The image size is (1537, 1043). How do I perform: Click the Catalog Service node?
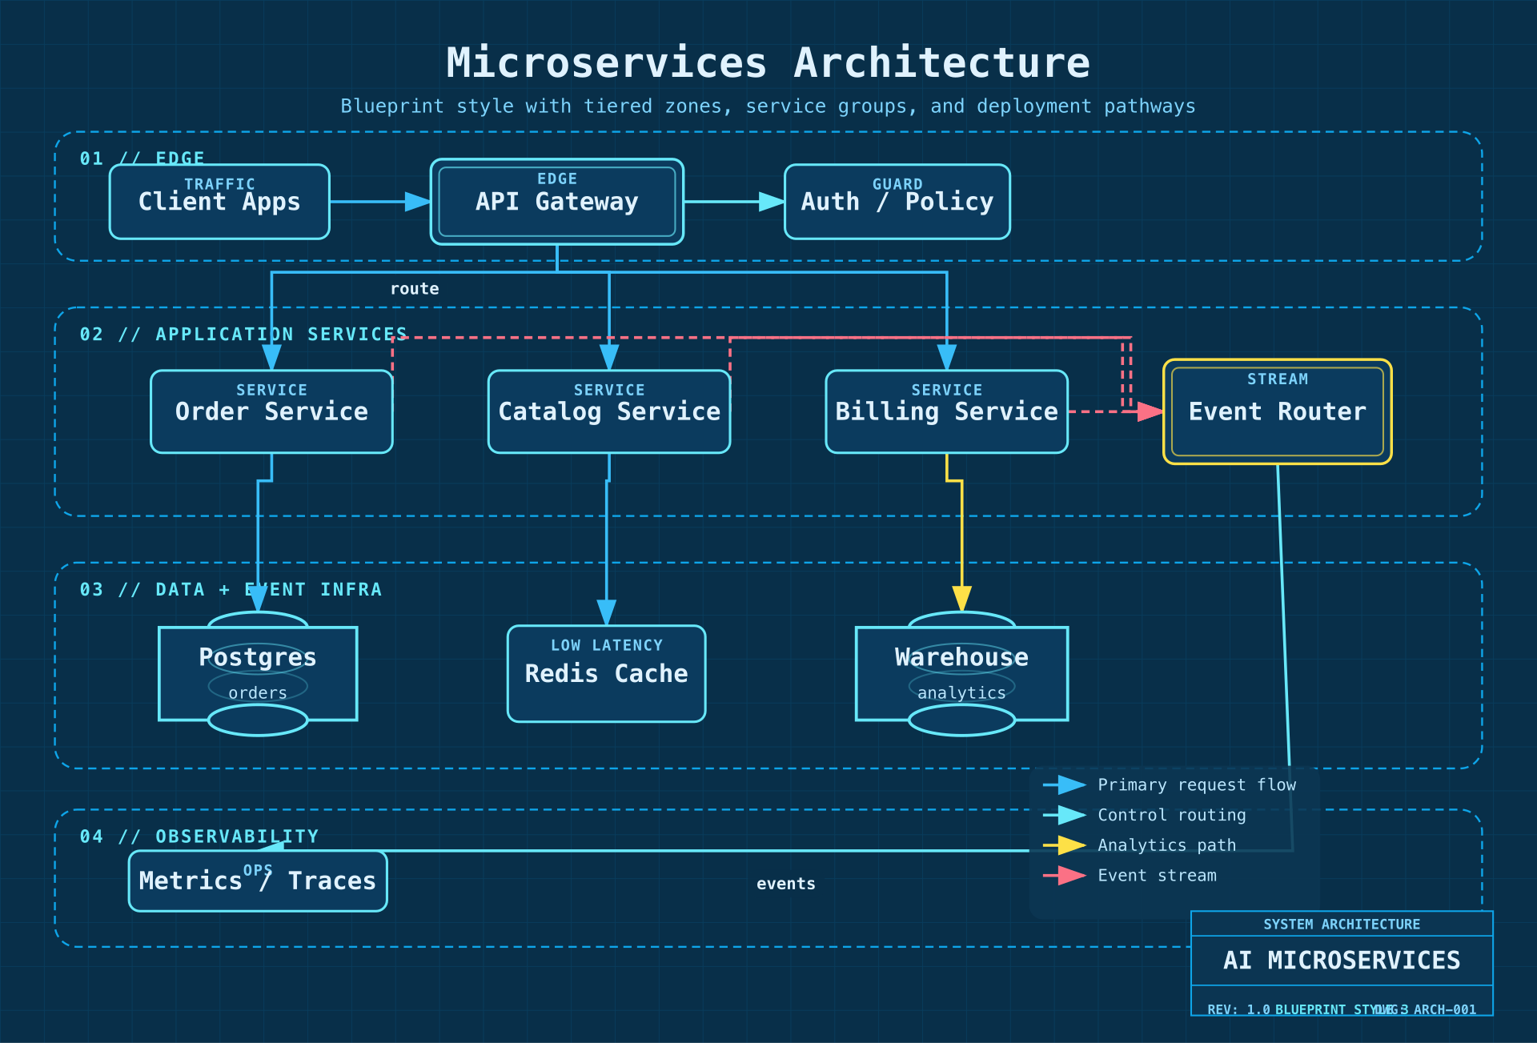pos(608,411)
